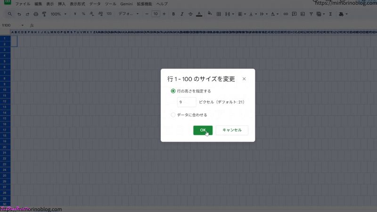
Task: Select row header 10
Action: [x=5, y=90]
